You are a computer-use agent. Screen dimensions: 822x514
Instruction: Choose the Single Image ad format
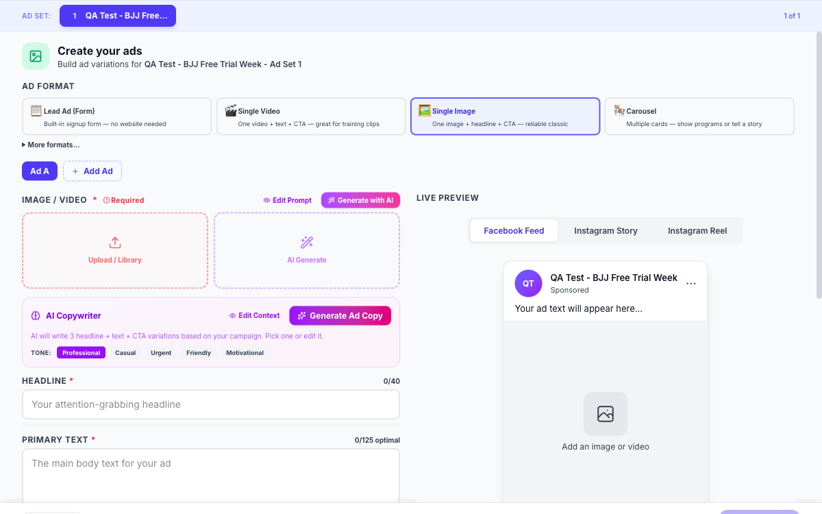[506, 117]
